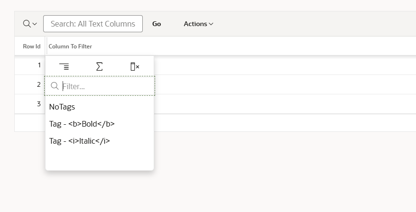Click the magnifier icon inside the Filter box
416x212 pixels.
(55, 86)
